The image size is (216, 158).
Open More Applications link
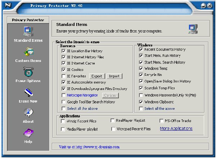tap(176, 128)
